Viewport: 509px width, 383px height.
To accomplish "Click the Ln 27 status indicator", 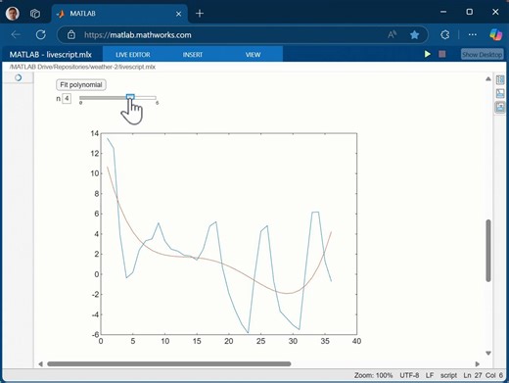I will 473,375.
